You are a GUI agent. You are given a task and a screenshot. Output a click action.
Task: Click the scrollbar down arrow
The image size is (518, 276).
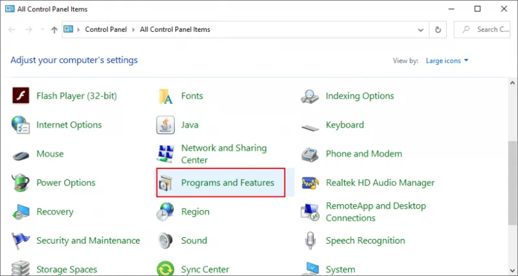point(512,270)
